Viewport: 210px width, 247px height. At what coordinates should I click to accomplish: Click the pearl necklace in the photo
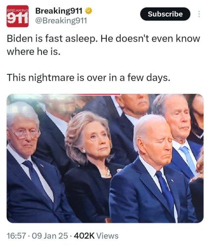click(106, 173)
